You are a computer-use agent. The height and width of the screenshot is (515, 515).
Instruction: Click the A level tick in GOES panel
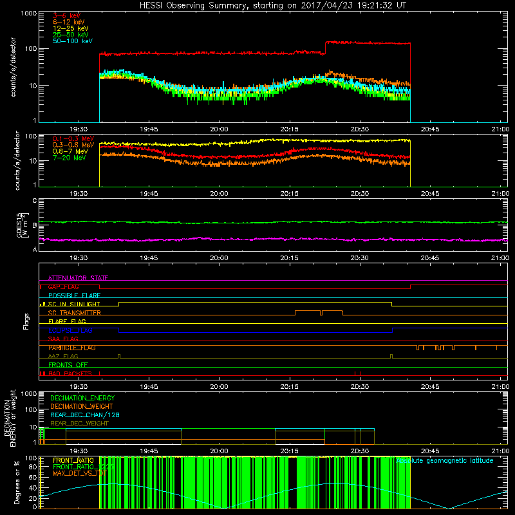[35, 249]
